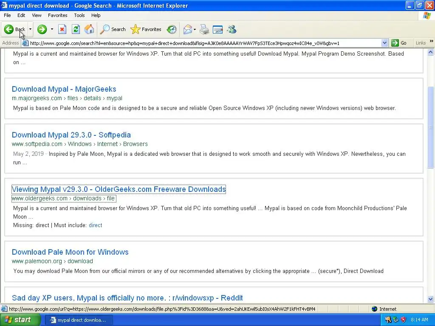This screenshot has width=435, height=326.
Task: Open the Help menu
Action: tap(96, 15)
